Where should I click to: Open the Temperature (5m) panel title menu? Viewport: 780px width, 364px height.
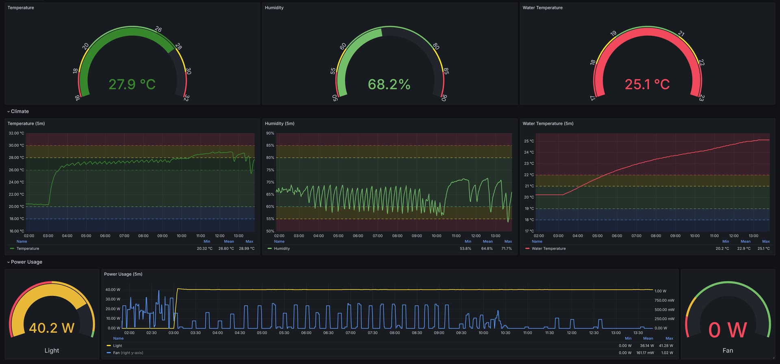tap(26, 123)
